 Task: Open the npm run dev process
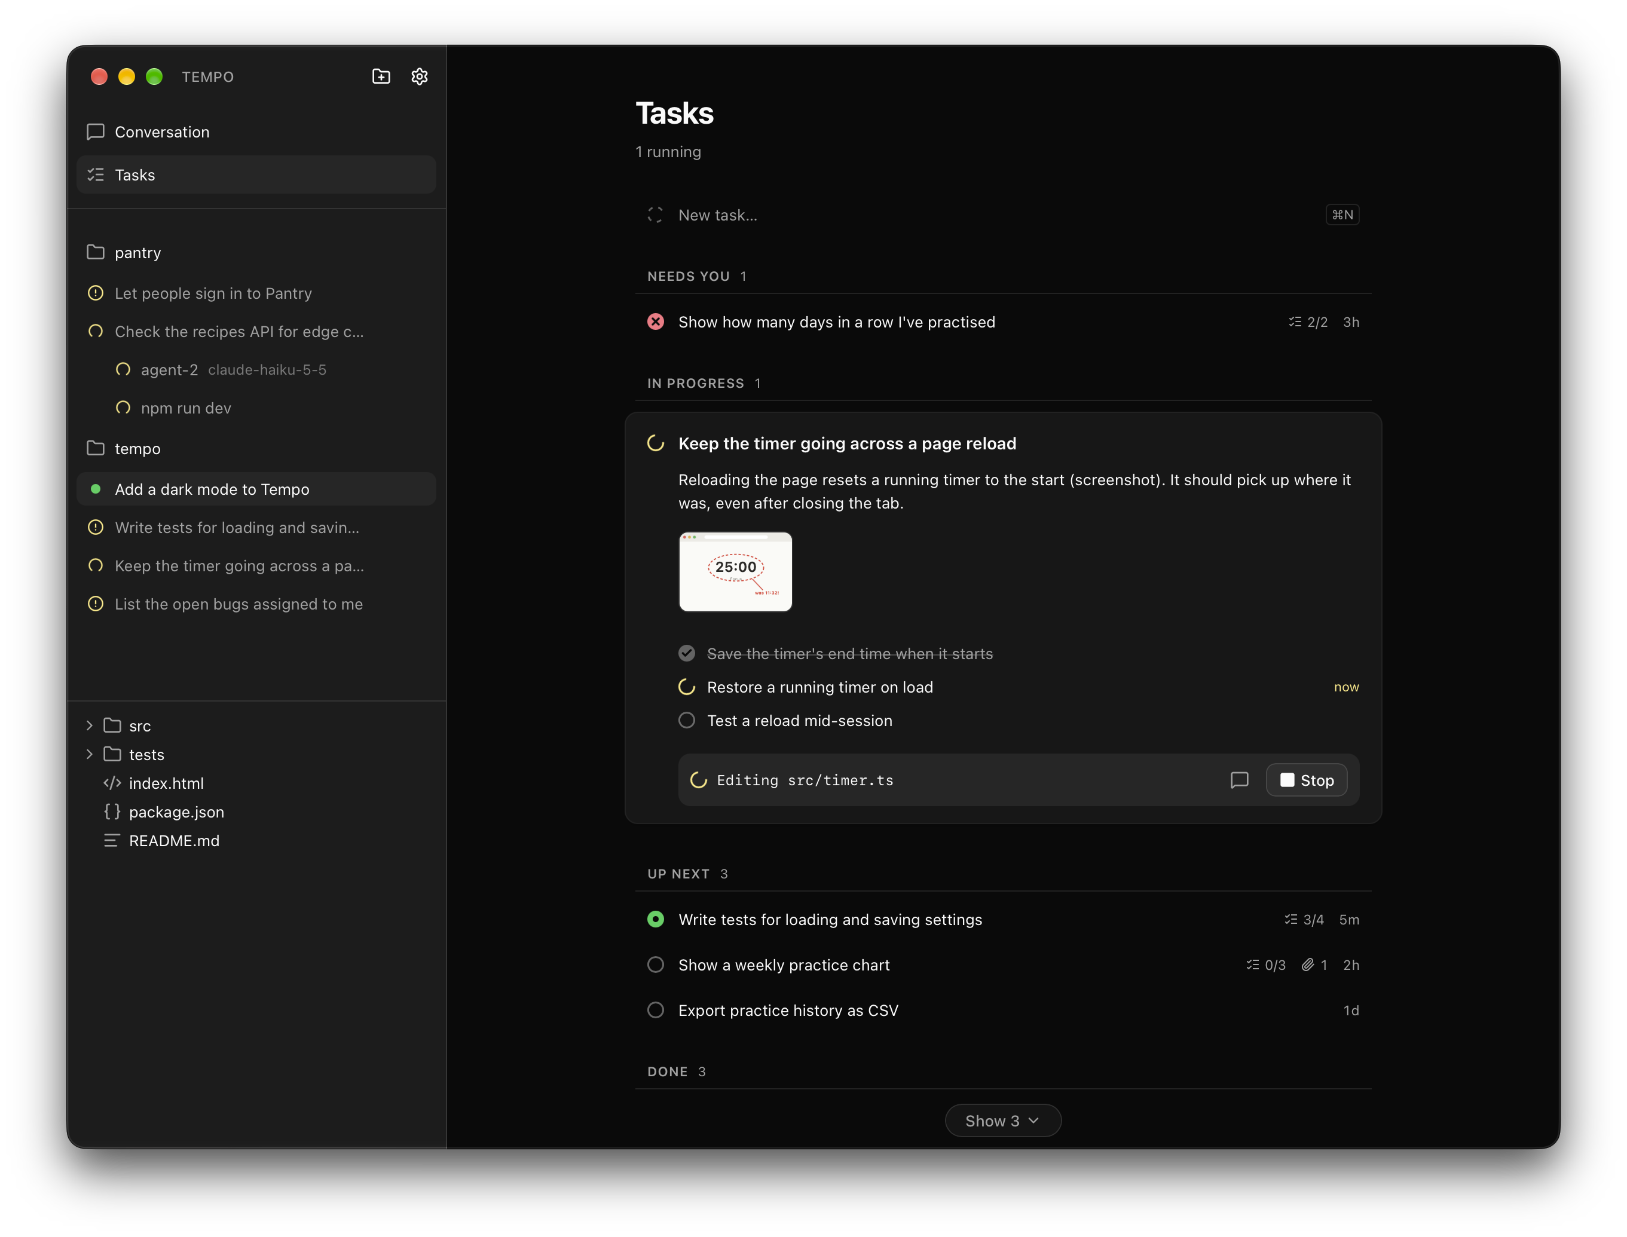tap(256, 408)
